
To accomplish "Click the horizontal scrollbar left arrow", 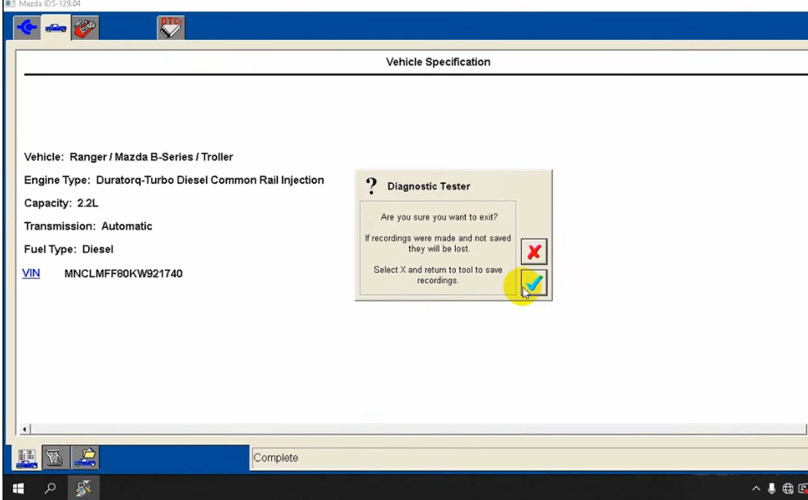I will (x=25, y=429).
